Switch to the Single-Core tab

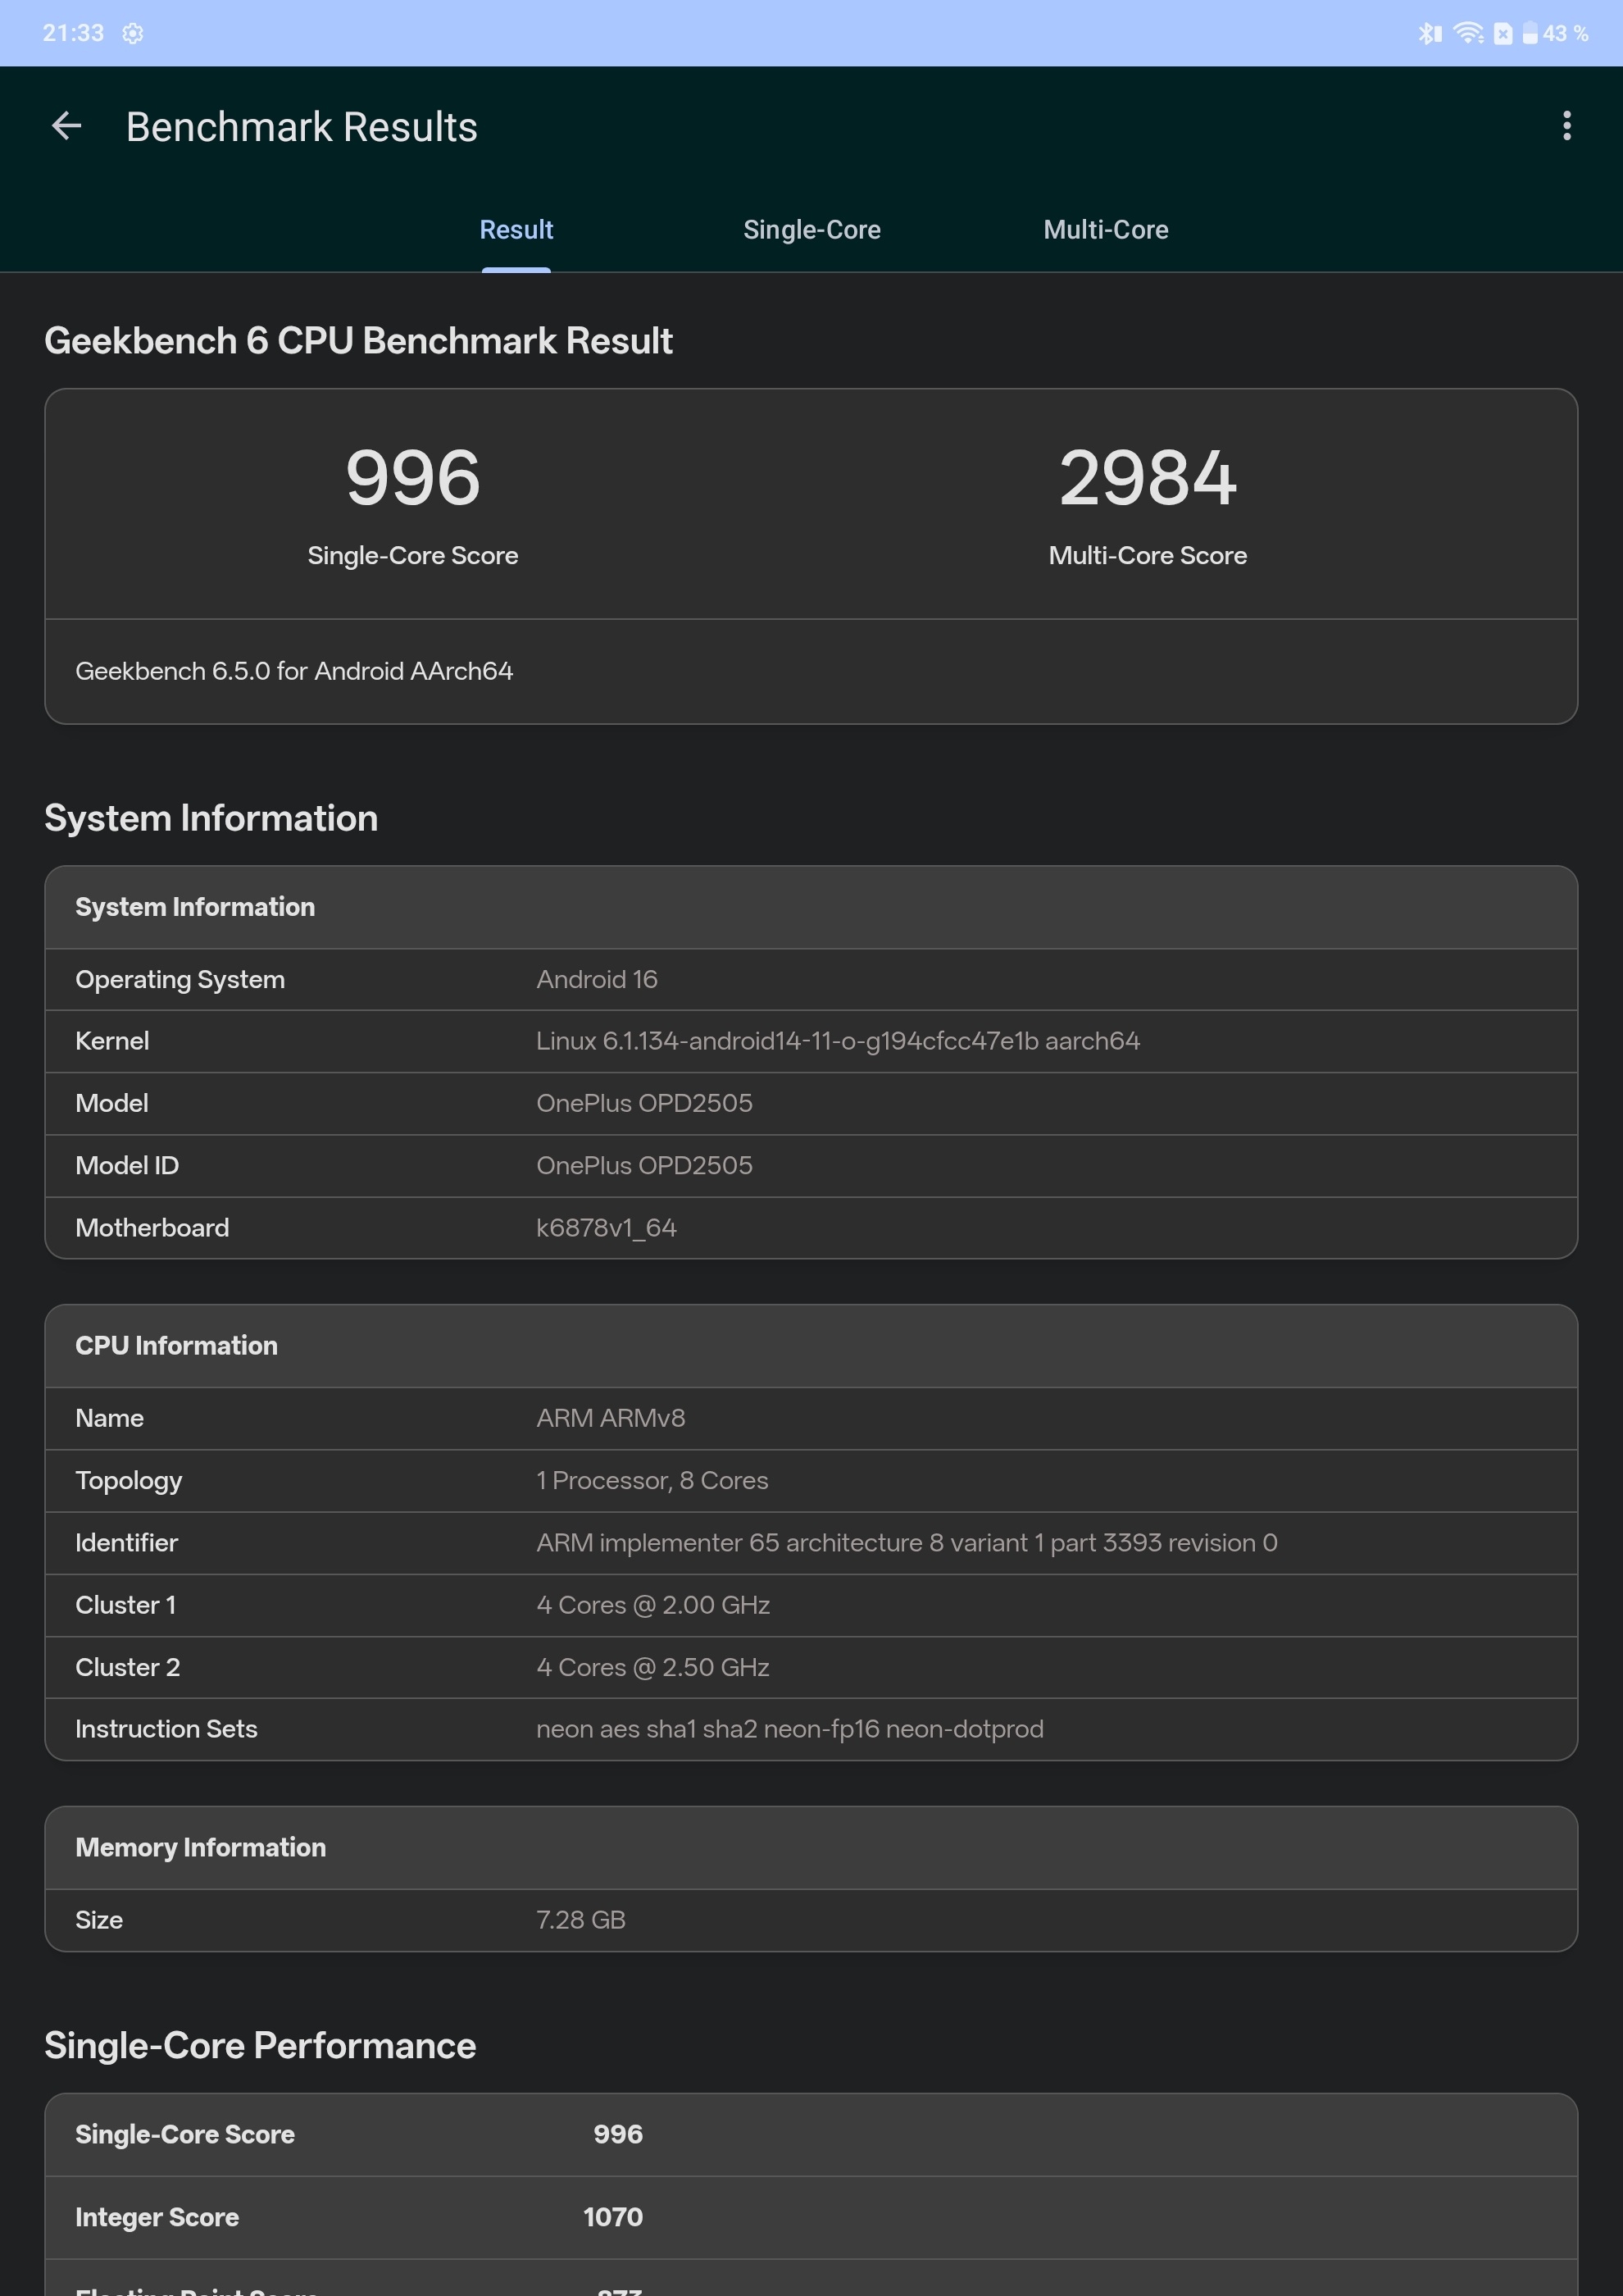point(811,229)
